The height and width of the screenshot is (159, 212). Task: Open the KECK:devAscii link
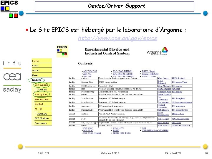178,78
